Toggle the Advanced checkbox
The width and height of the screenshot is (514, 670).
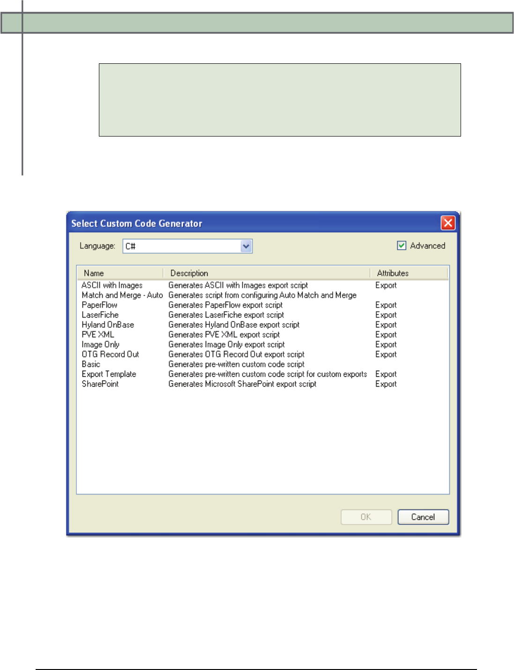coord(402,245)
